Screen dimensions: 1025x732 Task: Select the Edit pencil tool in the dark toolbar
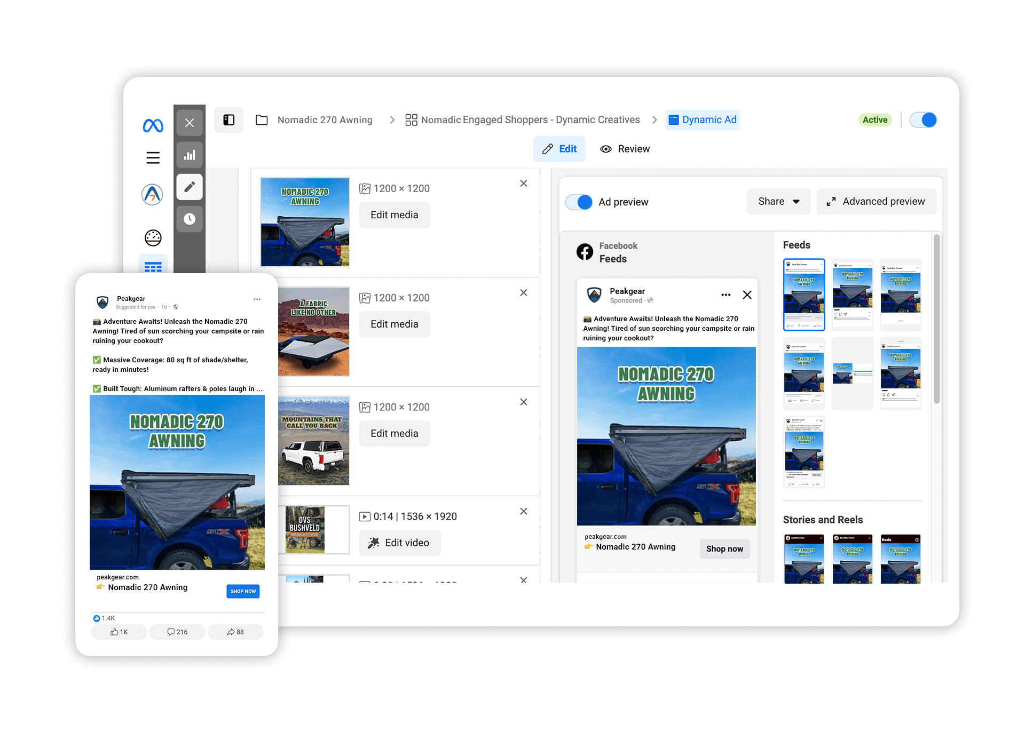coord(190,187)
